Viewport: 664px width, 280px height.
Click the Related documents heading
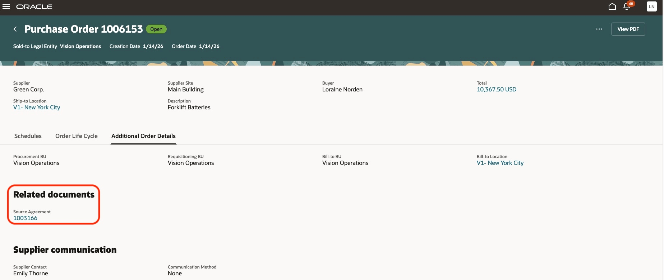pyautogui.click(x=54, y=194)
